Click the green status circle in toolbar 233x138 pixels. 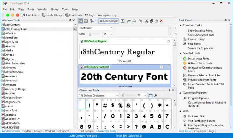[x=8, y=15]
